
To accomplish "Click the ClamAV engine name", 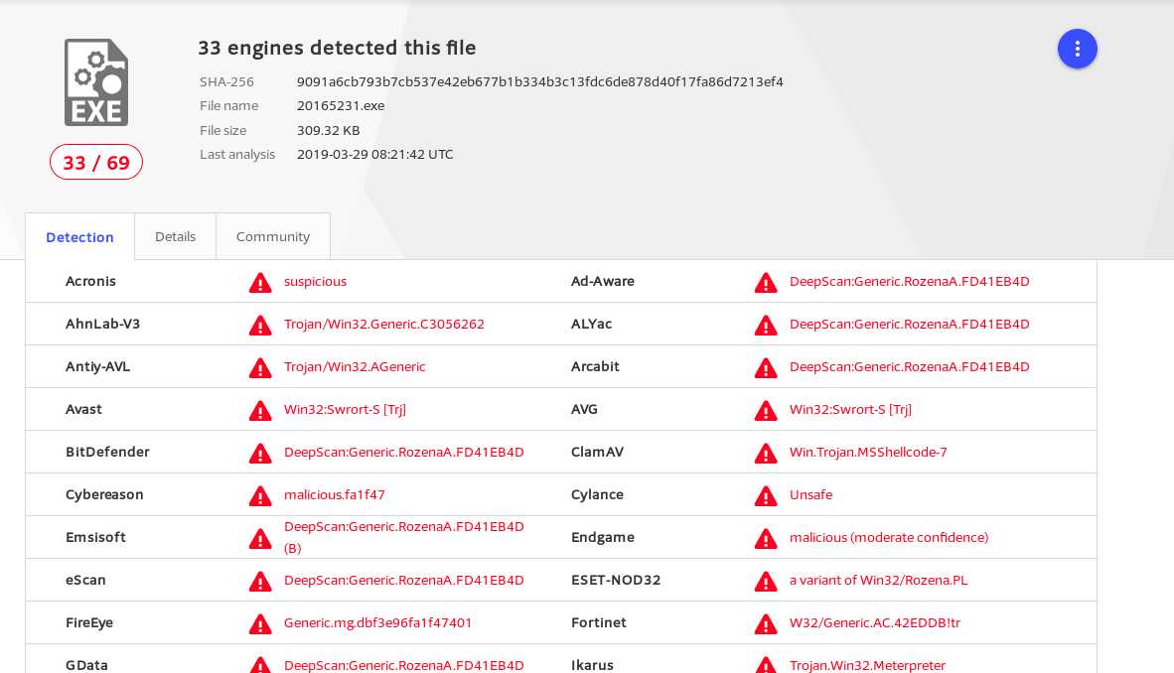I will pos(598,453).
